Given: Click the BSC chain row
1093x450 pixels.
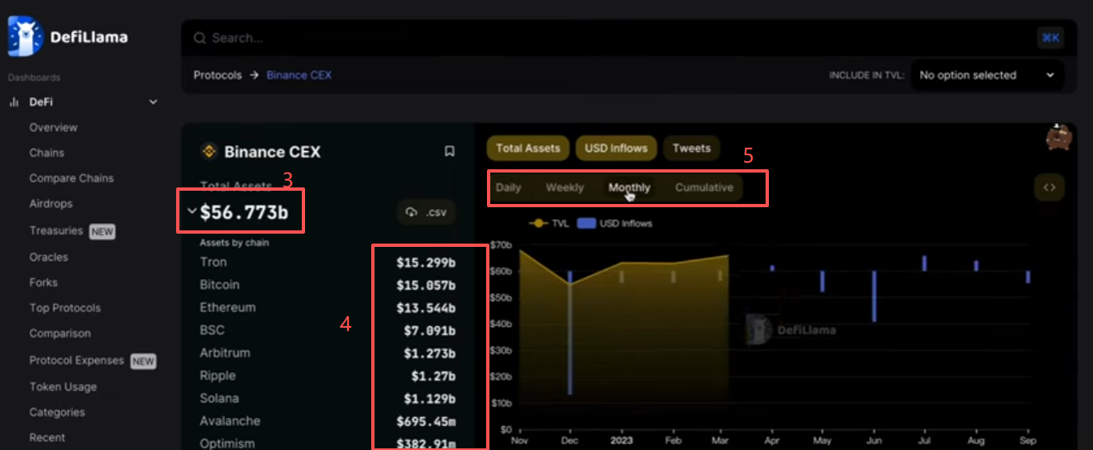Looking at the screenshot, I should click(x=327, y=330).
